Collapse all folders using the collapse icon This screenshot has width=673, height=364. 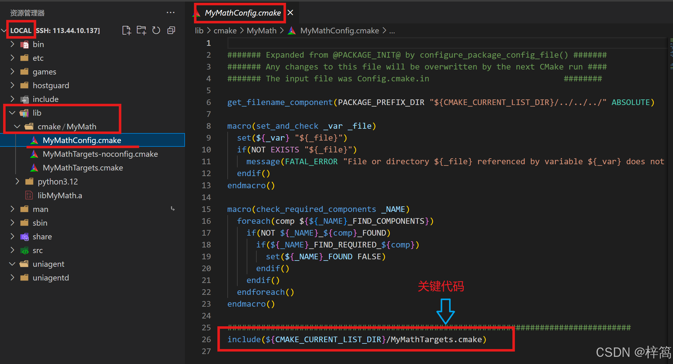coord(171,30)
